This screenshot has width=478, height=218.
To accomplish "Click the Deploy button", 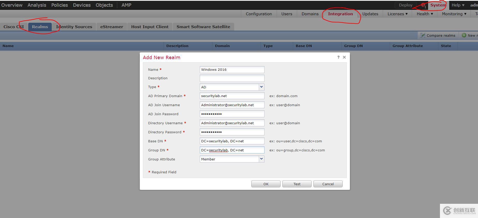I will (406, 5).
